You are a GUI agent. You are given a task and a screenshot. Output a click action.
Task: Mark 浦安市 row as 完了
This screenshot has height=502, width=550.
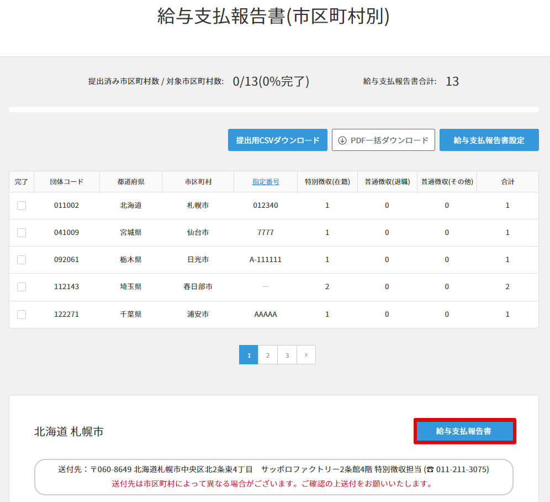click(x=22, y=315)
